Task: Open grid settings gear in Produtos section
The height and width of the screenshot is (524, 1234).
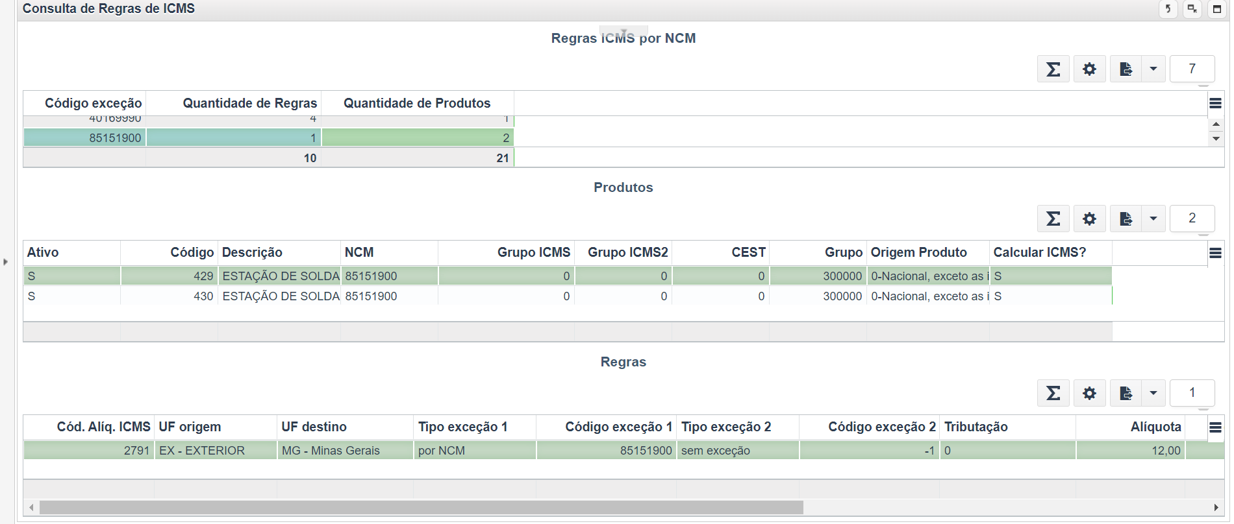Action: [x=1090, y=219]
